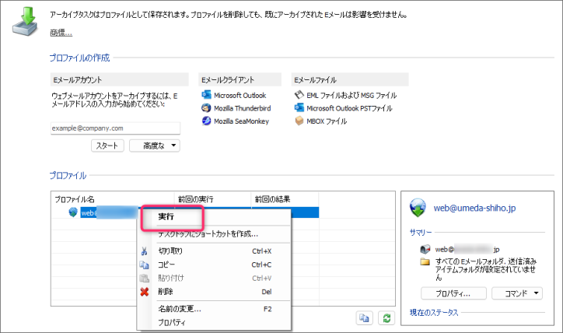
Task: Click the 前回の実行 column header
Action: tap(212, 199)
